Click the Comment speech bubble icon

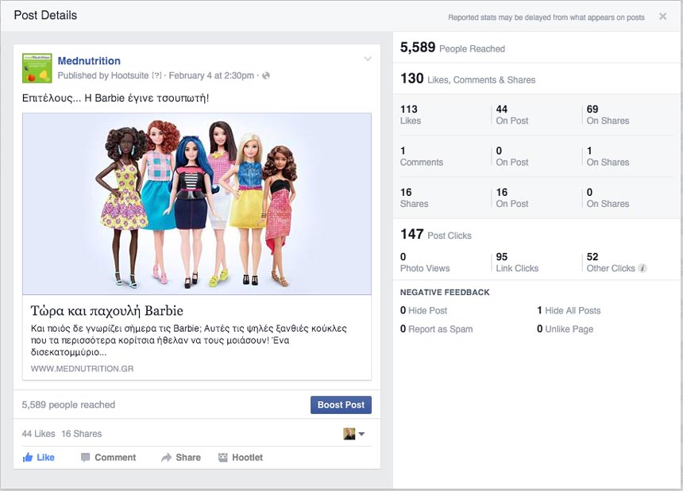pyautogui.click(x=86, y=458)
